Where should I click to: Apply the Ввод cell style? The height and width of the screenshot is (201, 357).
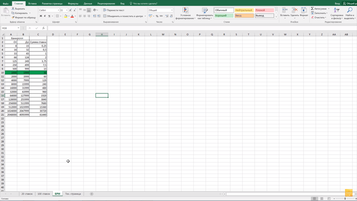click(244, 15)
